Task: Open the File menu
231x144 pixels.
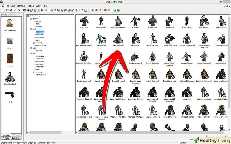Action: click(x=7, y=6)
